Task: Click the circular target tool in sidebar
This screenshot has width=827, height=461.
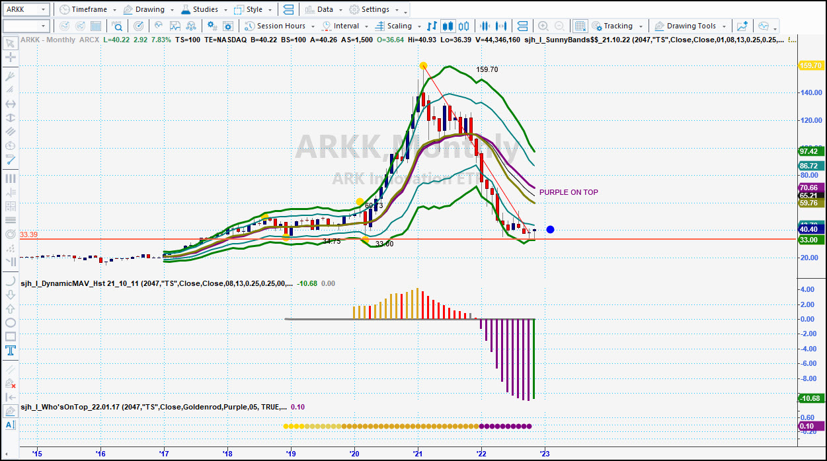Action: tap(11, 234)
